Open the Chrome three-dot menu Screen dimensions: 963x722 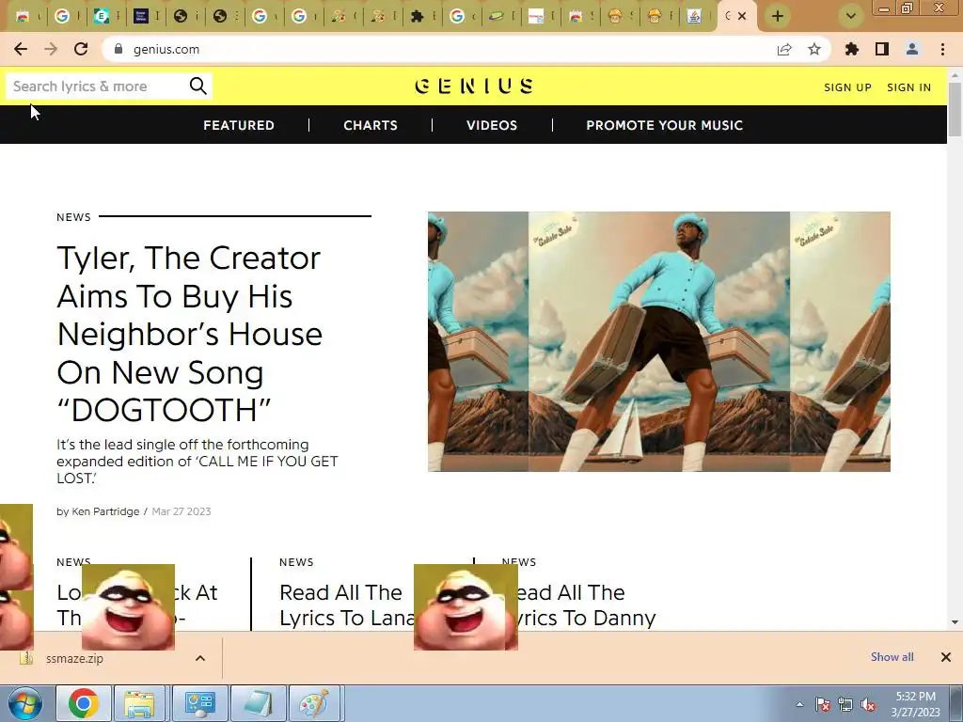(942, 49)
